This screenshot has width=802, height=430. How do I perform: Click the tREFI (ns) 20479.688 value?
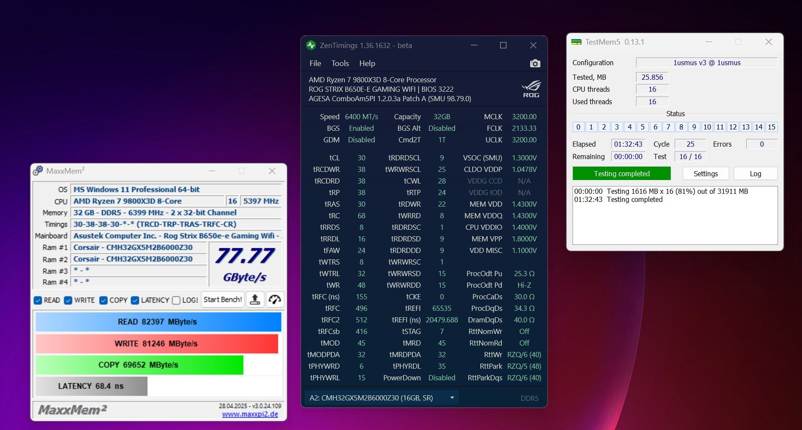pos(442,320)
